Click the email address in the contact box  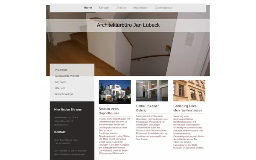coord(70,154)
